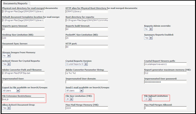Edit Adobe Converter Path and Filename field

23,73
